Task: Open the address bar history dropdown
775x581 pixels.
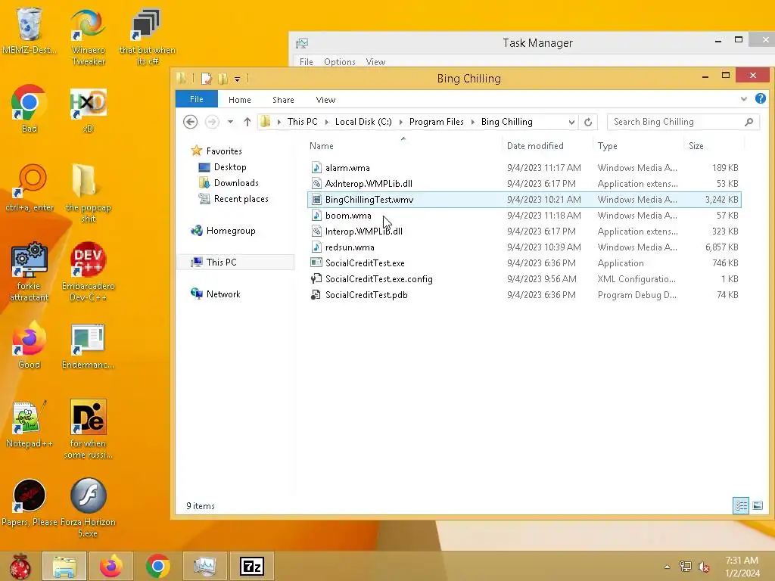Action: tap(572, 122)
